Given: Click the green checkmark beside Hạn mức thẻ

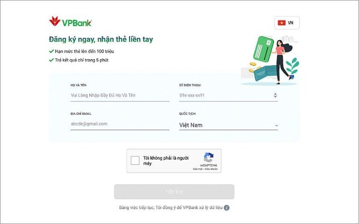Looking at the screenshot, I should click(51, 51).
